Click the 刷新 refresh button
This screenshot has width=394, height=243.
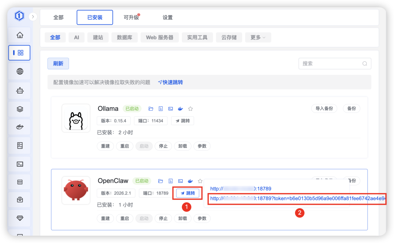coord(58,63)
